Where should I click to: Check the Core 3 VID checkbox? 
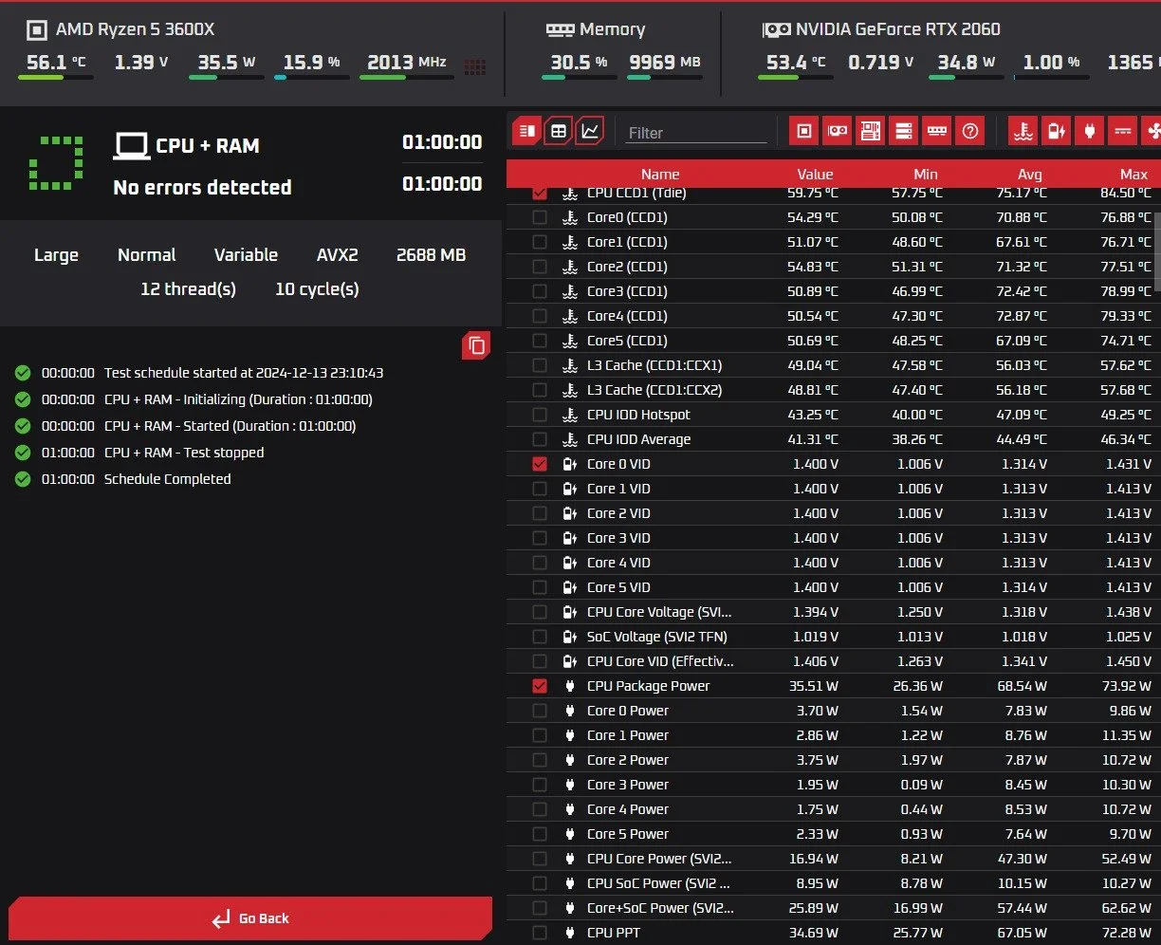tap(540, 538)
